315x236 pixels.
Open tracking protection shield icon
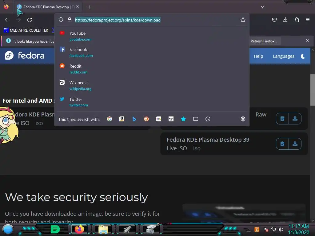click(x=61, y=20)
